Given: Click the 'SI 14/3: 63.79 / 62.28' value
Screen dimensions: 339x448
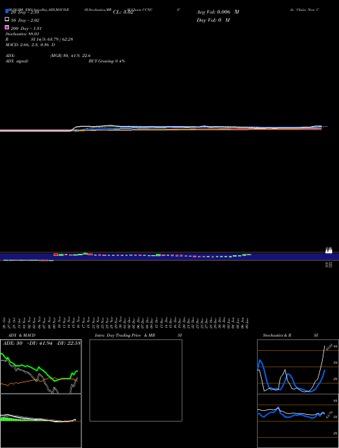Looking at the screenshot, I should click(52, 39).
